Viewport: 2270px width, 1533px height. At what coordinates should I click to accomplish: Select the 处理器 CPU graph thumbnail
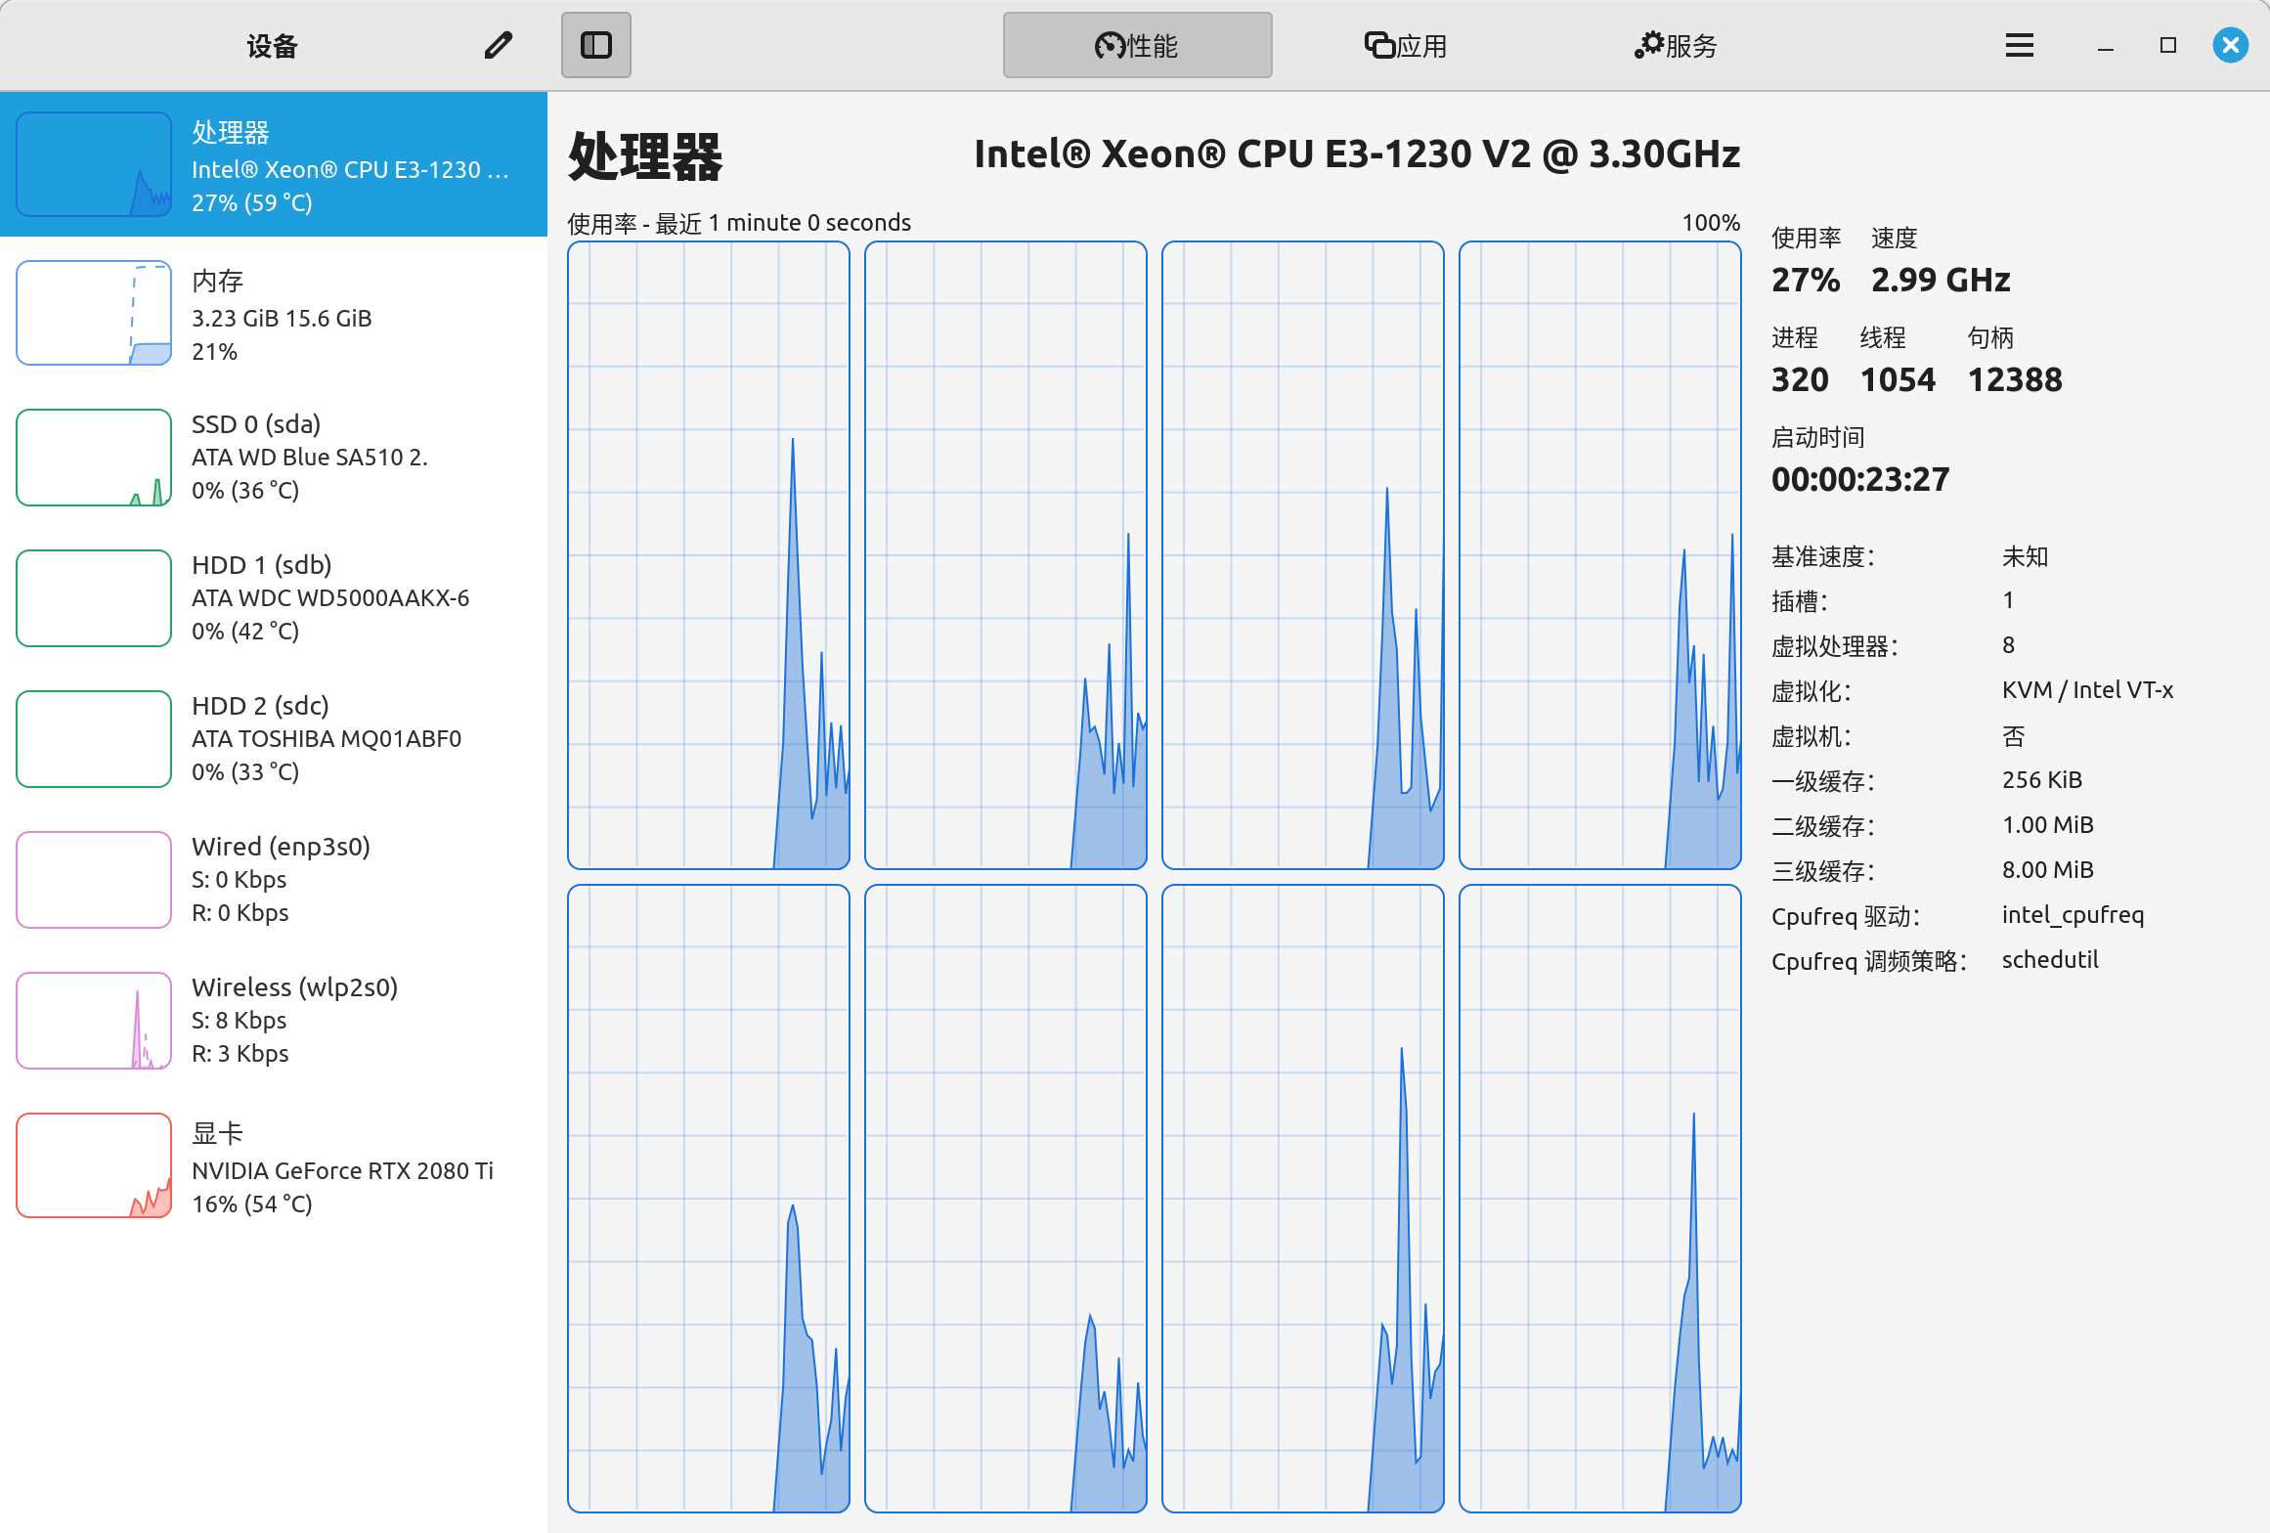94,164
